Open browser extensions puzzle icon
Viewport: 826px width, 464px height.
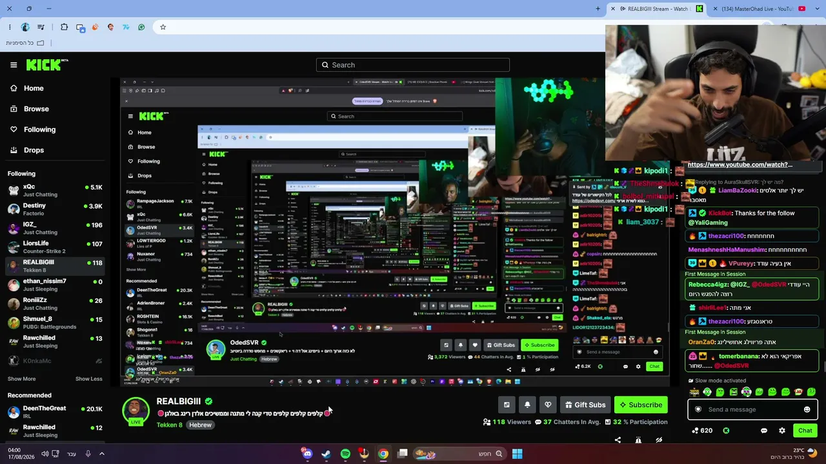tap(64, 27)
